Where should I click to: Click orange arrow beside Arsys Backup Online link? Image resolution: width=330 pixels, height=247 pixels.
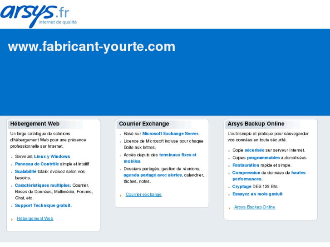[x=229, y=208]
